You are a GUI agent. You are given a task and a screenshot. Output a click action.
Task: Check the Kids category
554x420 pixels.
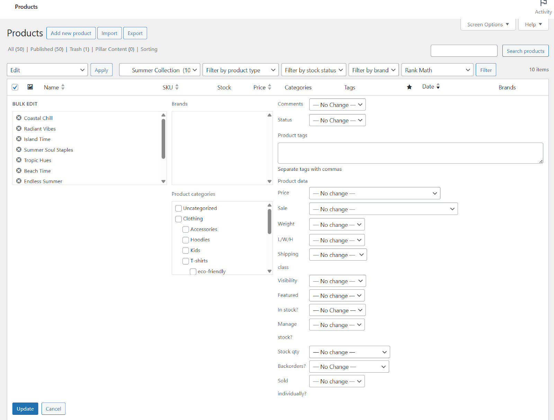pyautogui.click(x=186, y=251)
